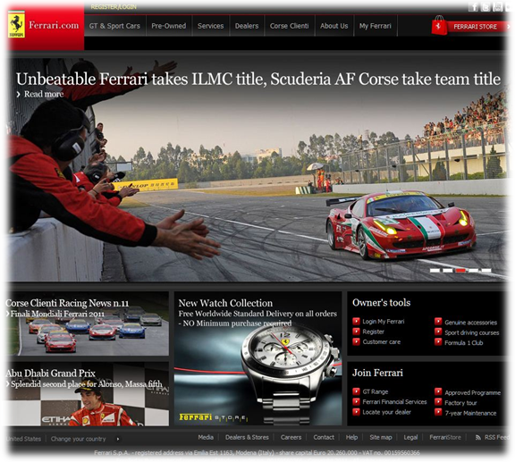The width and height of the screenshot is (515, 462).
Task: Click the FerrariStore footer link
Action: point(445,437)
